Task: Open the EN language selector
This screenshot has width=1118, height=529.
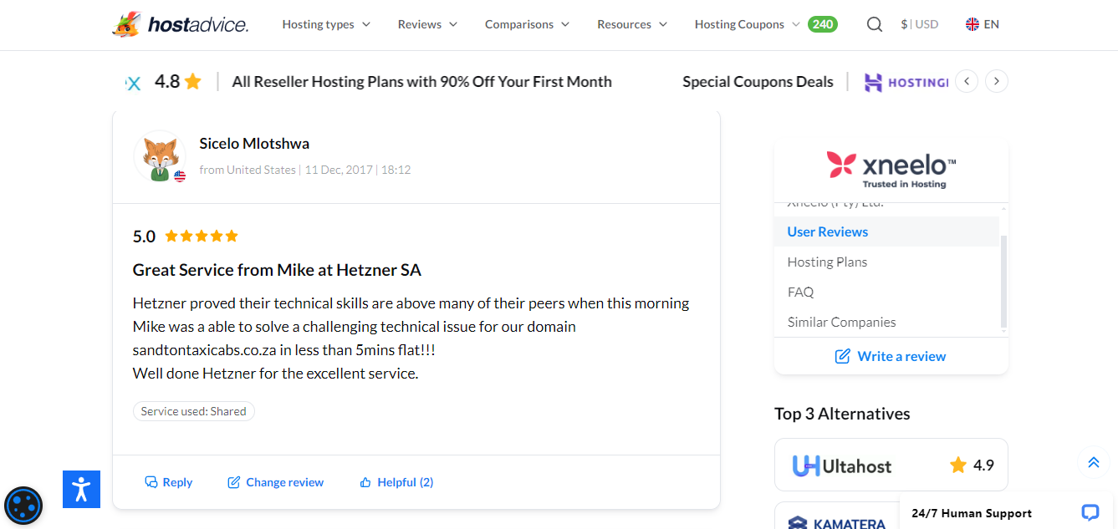Action: (983, 24)
